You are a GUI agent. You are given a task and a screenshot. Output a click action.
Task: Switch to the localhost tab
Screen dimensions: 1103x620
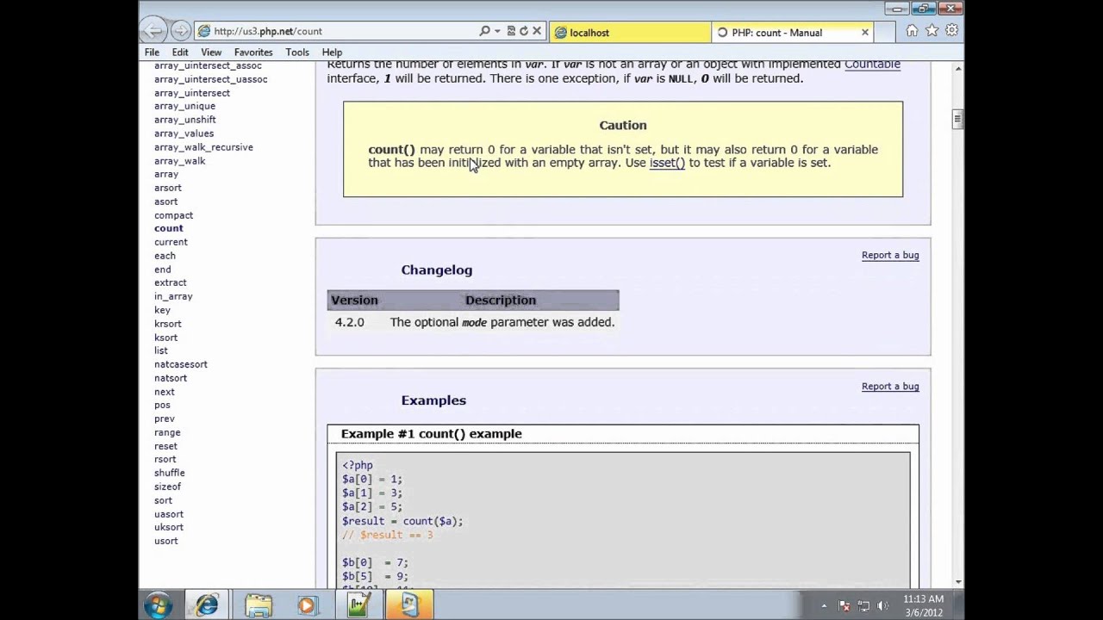tap(629, 33)
